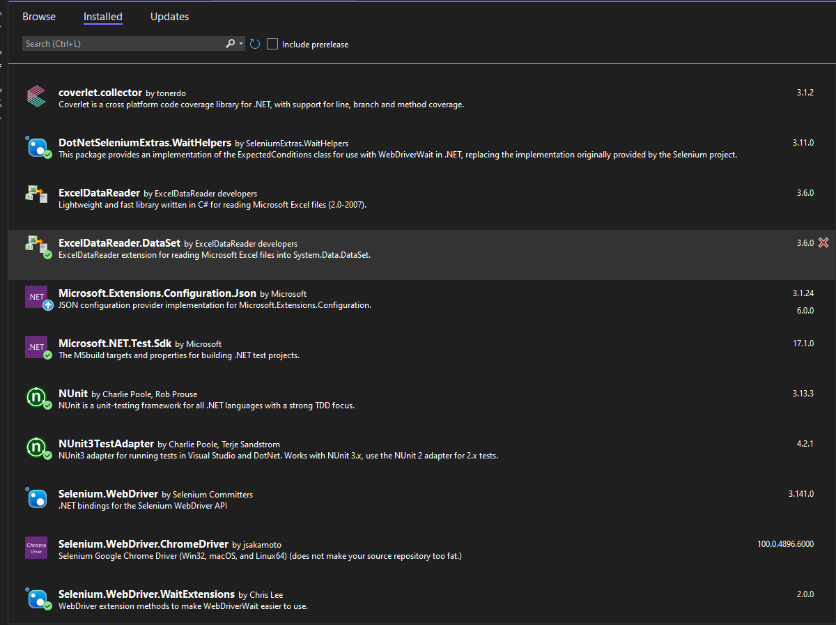Click version 3.1.2 of coverlet.collector

(805, 93)
